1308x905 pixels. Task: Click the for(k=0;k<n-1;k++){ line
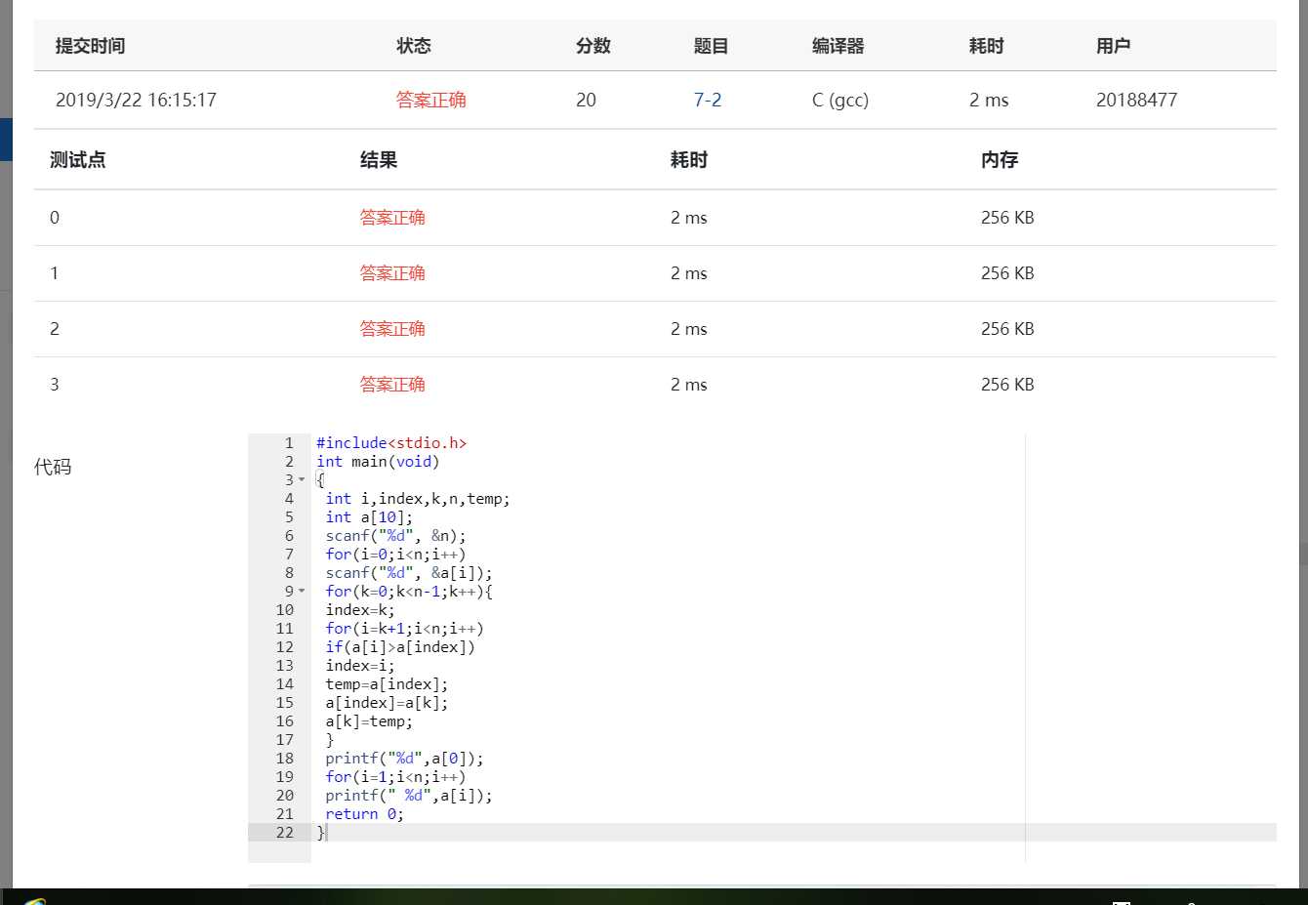click(x=409, y=592)
